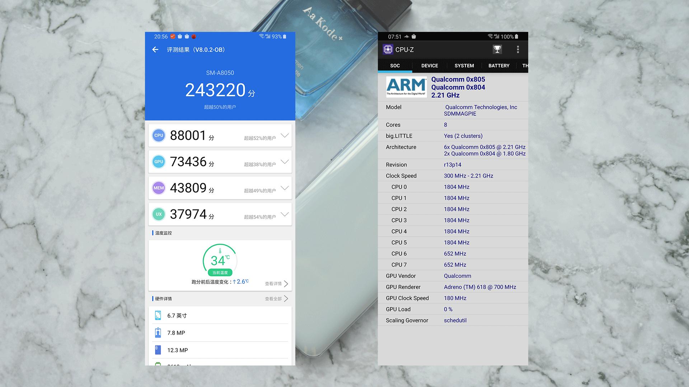Select the 6.7 英寸 hardware row text
This screenshot has width=689, height=387.
177,316
